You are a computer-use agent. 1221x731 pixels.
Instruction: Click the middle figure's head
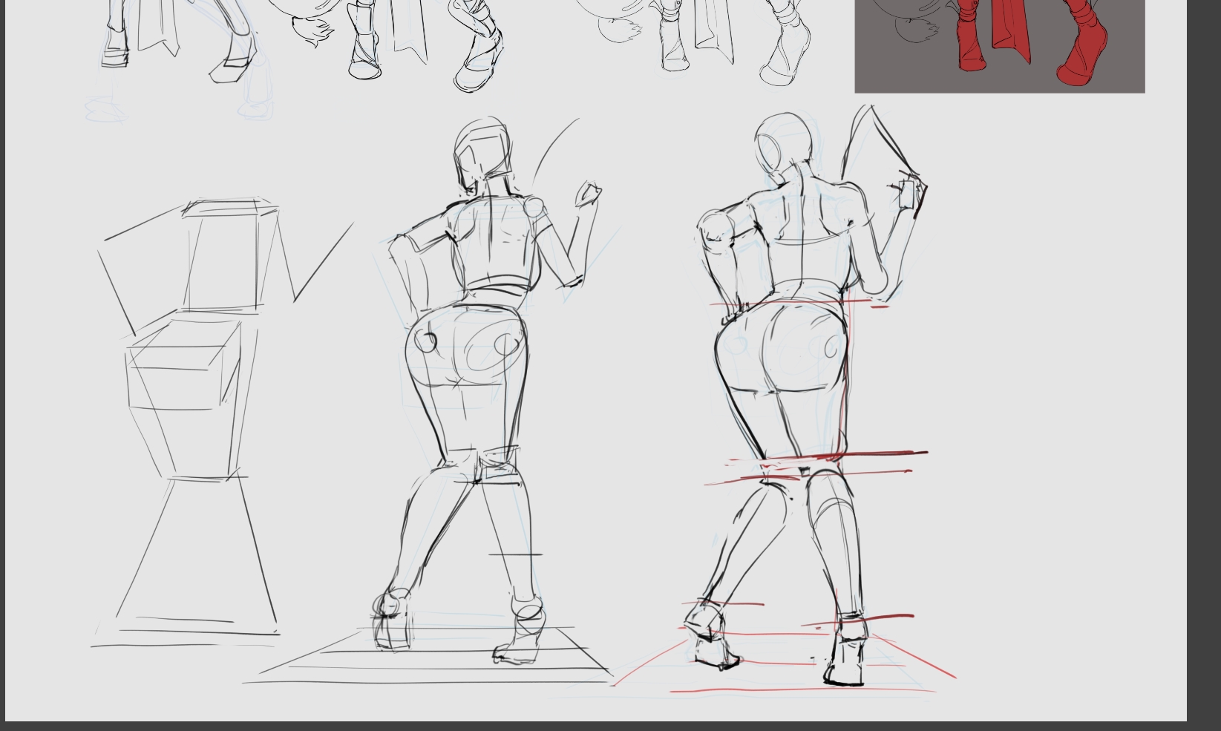coord(482,152)
